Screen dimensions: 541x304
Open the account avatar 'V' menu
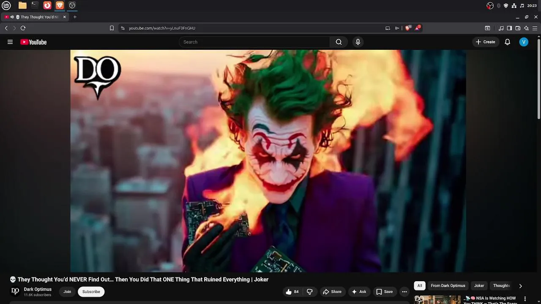click(524, 42)
